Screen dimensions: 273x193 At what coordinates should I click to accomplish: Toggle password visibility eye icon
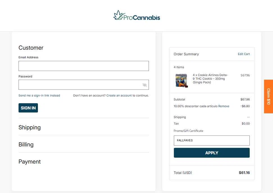(145, 85)
